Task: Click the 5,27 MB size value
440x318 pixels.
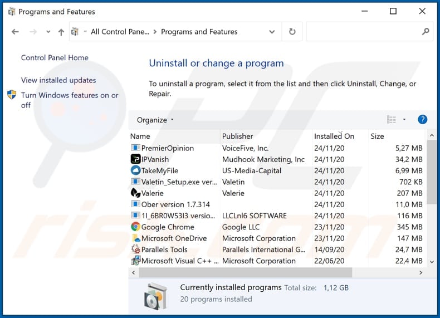Action: click(x=409, y=148)
